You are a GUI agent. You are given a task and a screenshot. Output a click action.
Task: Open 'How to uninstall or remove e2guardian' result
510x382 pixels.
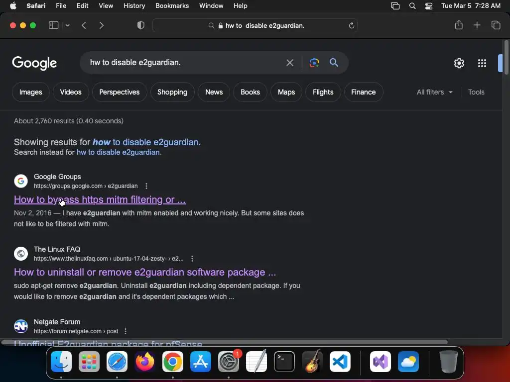[x=145, y=272]
